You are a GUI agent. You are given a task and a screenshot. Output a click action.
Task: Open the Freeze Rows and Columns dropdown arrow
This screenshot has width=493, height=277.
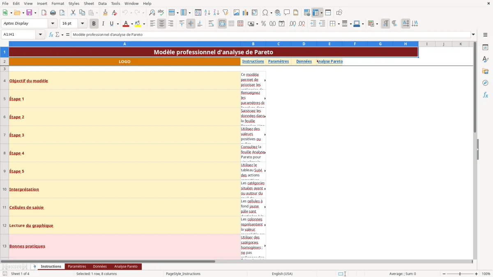pyautogui.click(x=322, y=13)
